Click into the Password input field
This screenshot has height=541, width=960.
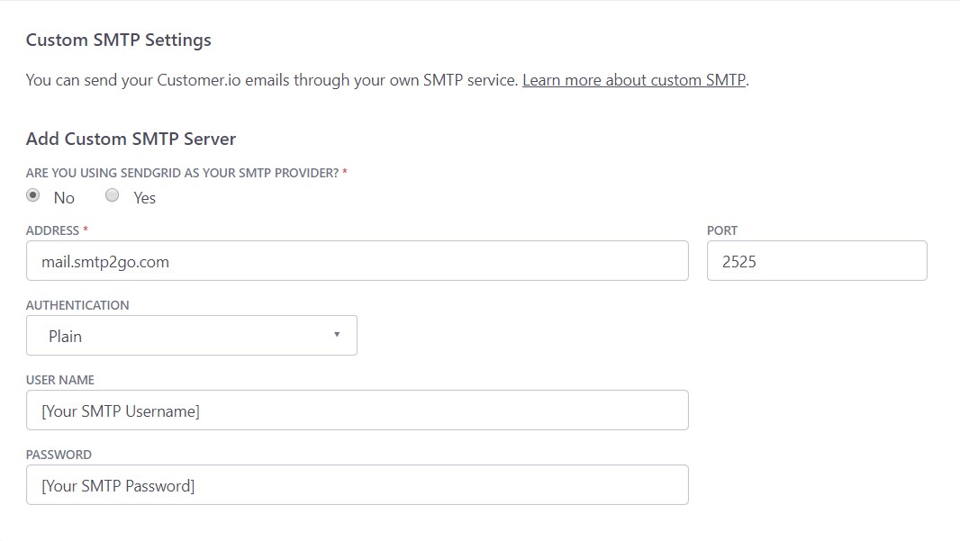pyautogui.click(x=357, y=485)
